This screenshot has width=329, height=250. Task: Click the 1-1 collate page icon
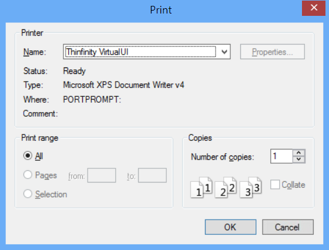tap(201, 188)
